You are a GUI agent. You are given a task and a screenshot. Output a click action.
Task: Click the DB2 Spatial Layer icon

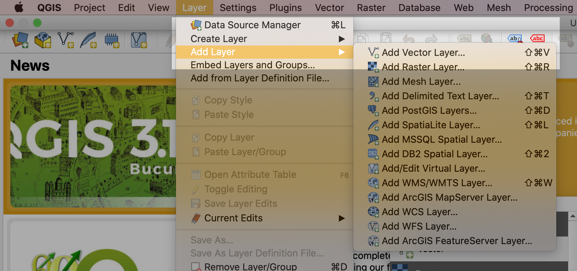[373, 154]
